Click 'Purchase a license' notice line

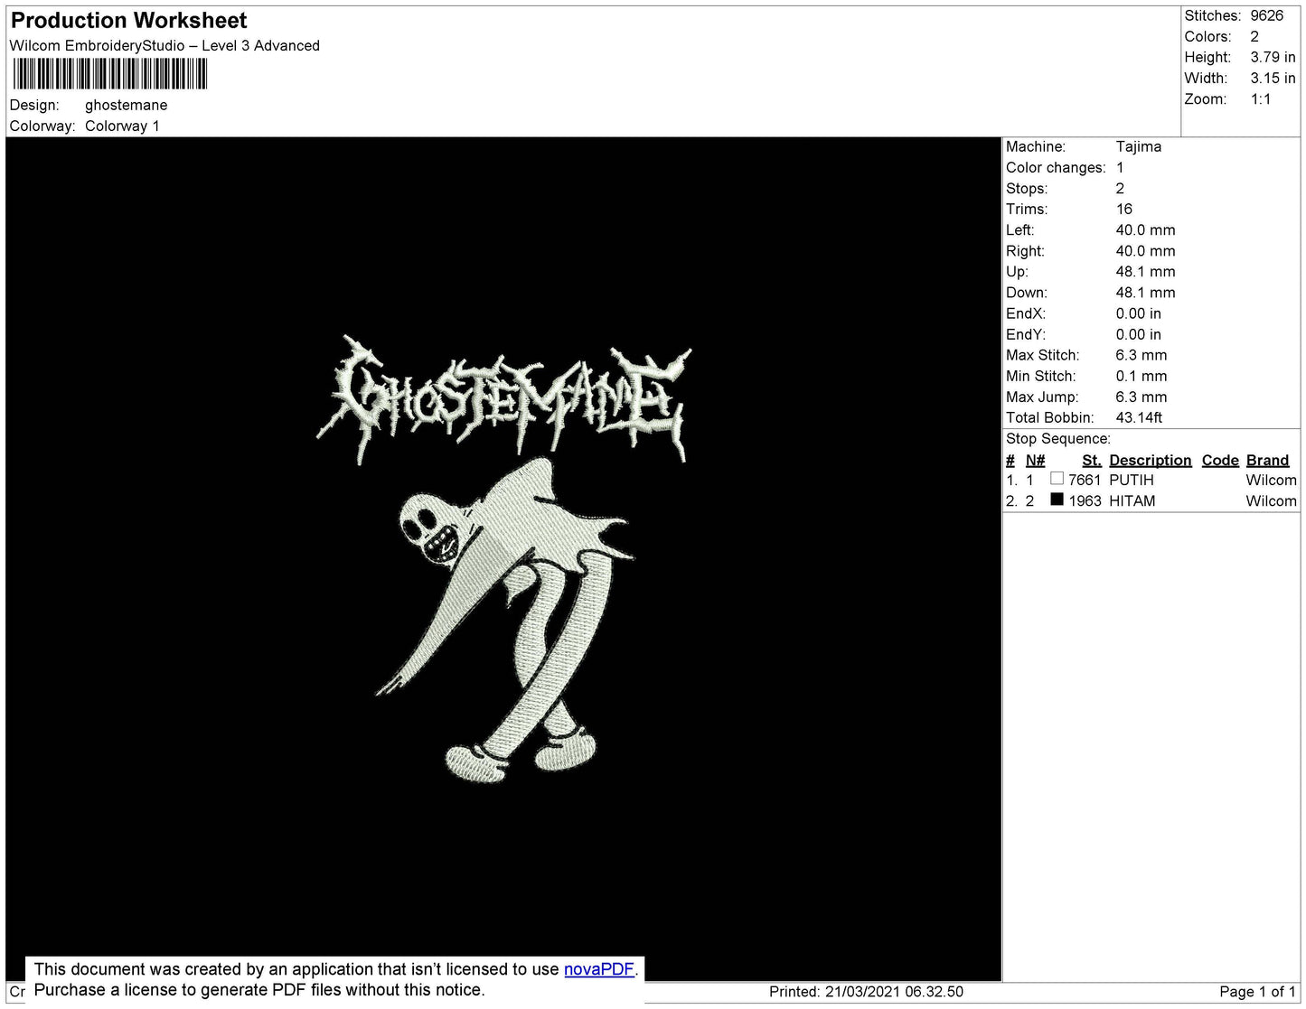259,990
